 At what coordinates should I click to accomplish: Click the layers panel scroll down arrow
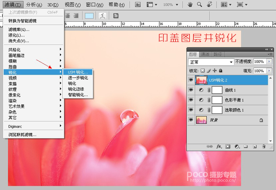(270, 141)
